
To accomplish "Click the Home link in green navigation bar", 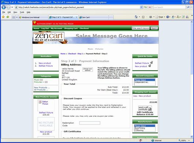I will (36, 29).
